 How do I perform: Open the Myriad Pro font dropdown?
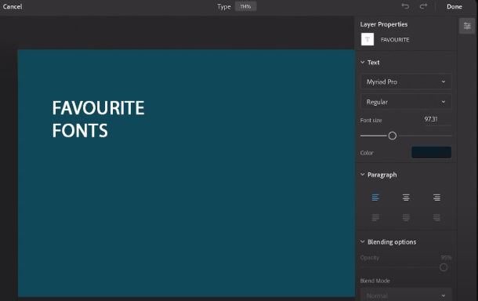(x=406, y=82)
